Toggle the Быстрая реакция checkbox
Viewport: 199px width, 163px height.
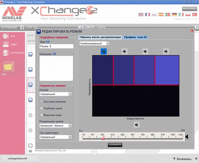tap(42, 101)
